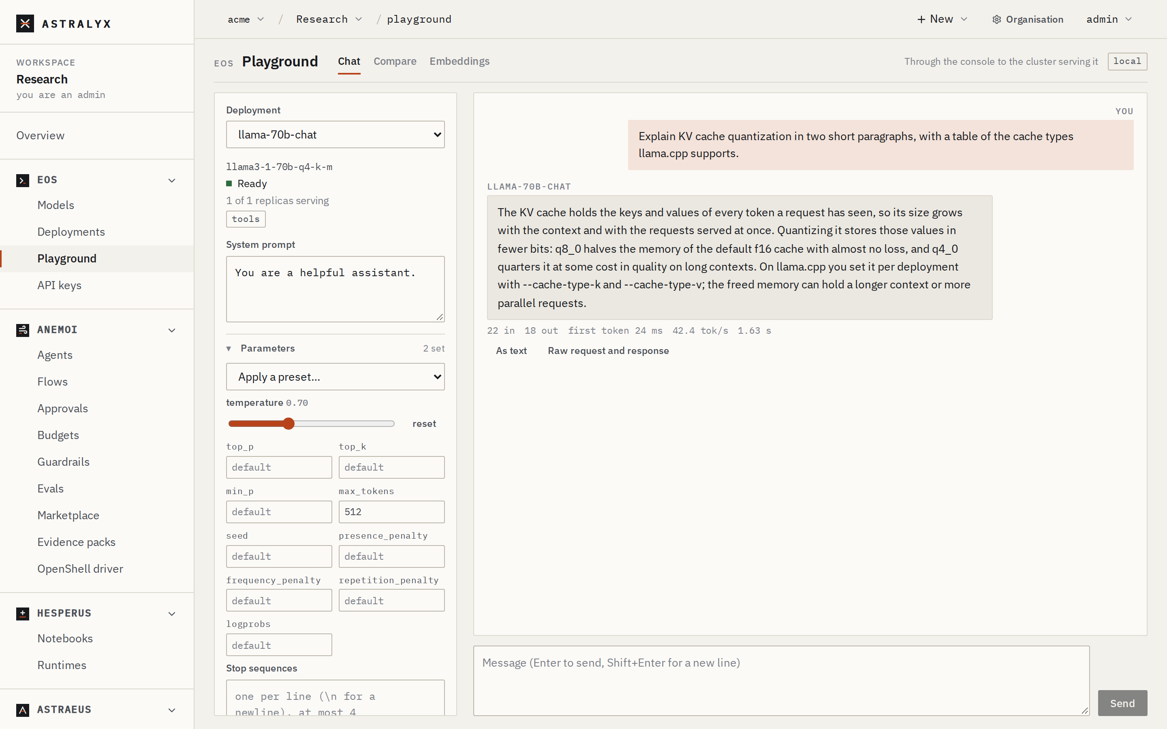Open the Apply a preset dropdown
The width and height of the screenshot is (1167, 729).
(x=335, y=377)
